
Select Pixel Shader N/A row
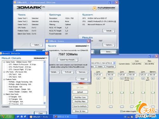[x=16, y=87]
